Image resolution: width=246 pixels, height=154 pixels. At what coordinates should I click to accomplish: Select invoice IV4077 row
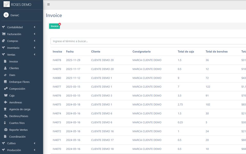(x=148, y=87)
